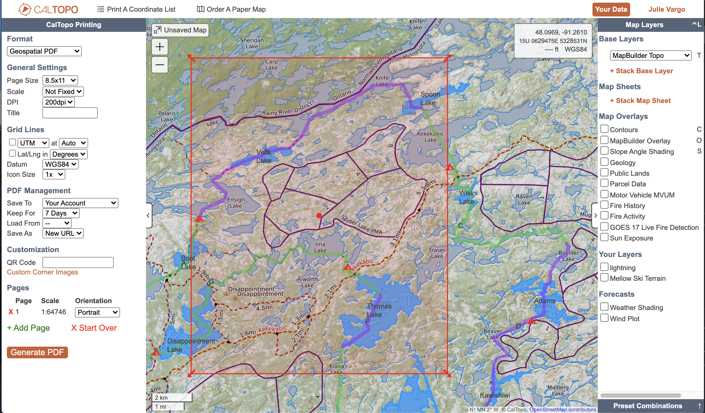The height and width of the screenshot is (413, 705).
Task: Click the OpenStreetMap contributors link
Action: click(563, 409)
